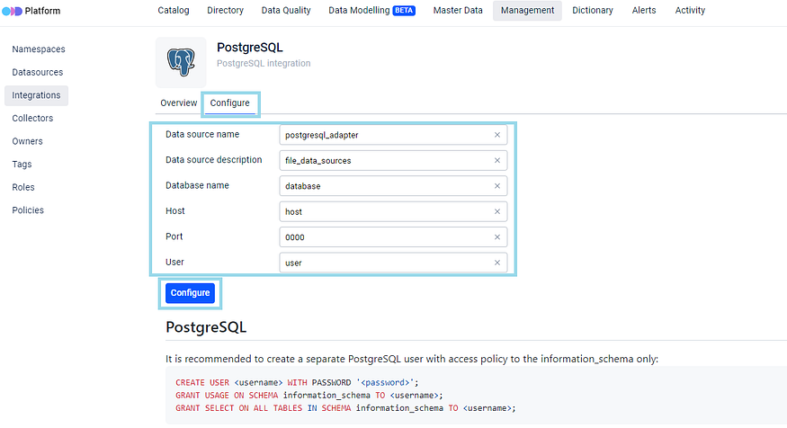Clear the User field value
This screenshot has height=428, width=787.
pyautogui.click(x=497, y=263)
